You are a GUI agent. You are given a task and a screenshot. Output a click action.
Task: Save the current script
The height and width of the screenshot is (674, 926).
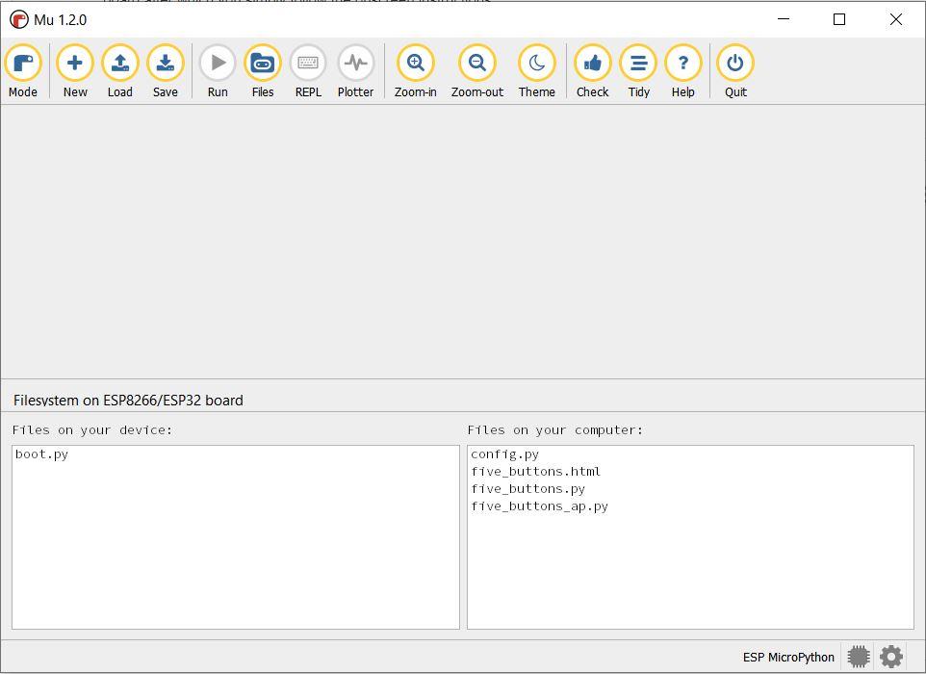point(166,71)
